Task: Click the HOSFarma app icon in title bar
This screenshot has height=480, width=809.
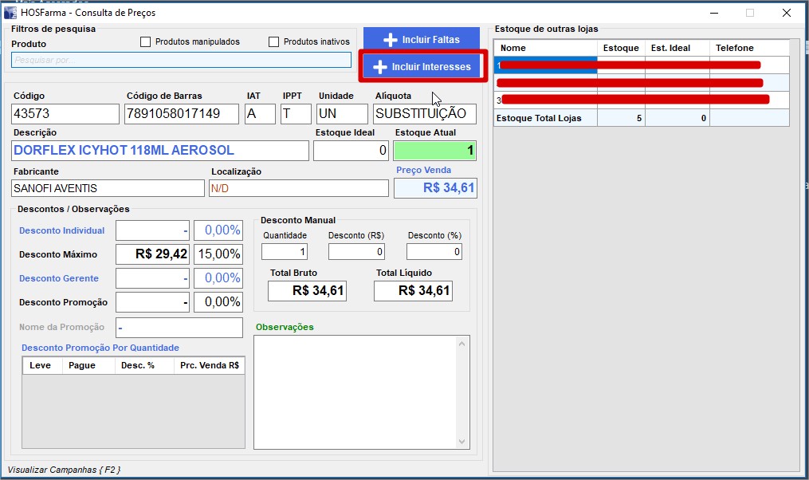Action: pyautogui.click(x=10, y=13)
